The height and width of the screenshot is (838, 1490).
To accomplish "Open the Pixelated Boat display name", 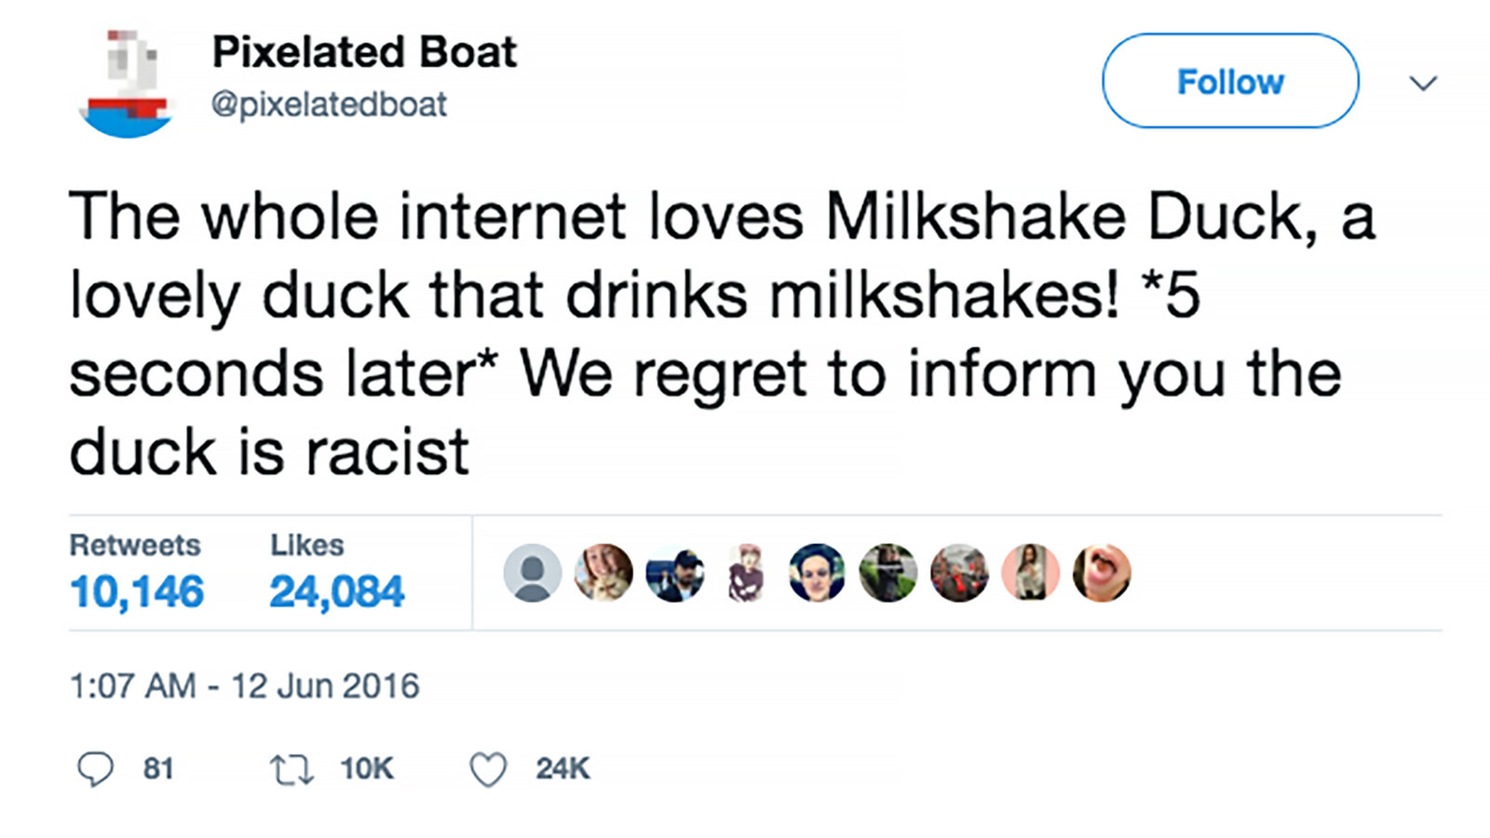I will (364, 52).
